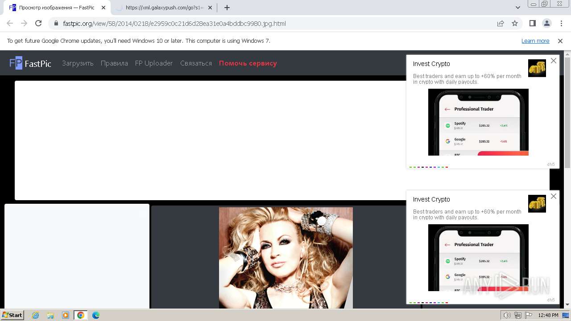The height and width of the screenshot is (321, 571).
Task: Share this page from address bar
Action: (501, 24)
